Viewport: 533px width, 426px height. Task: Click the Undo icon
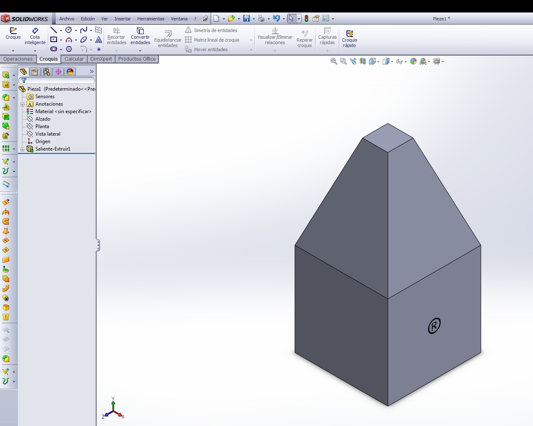point(276,19)
